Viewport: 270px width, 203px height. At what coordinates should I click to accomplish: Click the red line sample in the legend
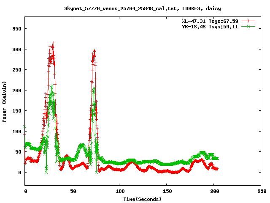(x=248, y=21)
